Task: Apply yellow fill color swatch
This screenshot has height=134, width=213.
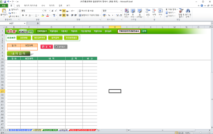Action: coord(43,15)
